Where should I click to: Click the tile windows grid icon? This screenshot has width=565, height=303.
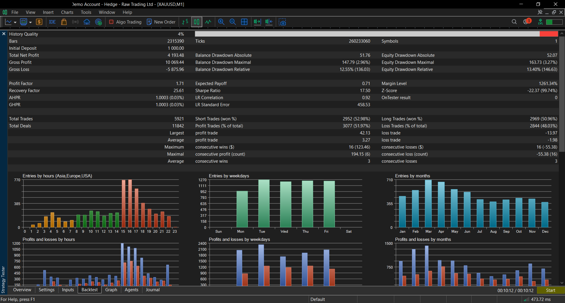coord(244,22)
